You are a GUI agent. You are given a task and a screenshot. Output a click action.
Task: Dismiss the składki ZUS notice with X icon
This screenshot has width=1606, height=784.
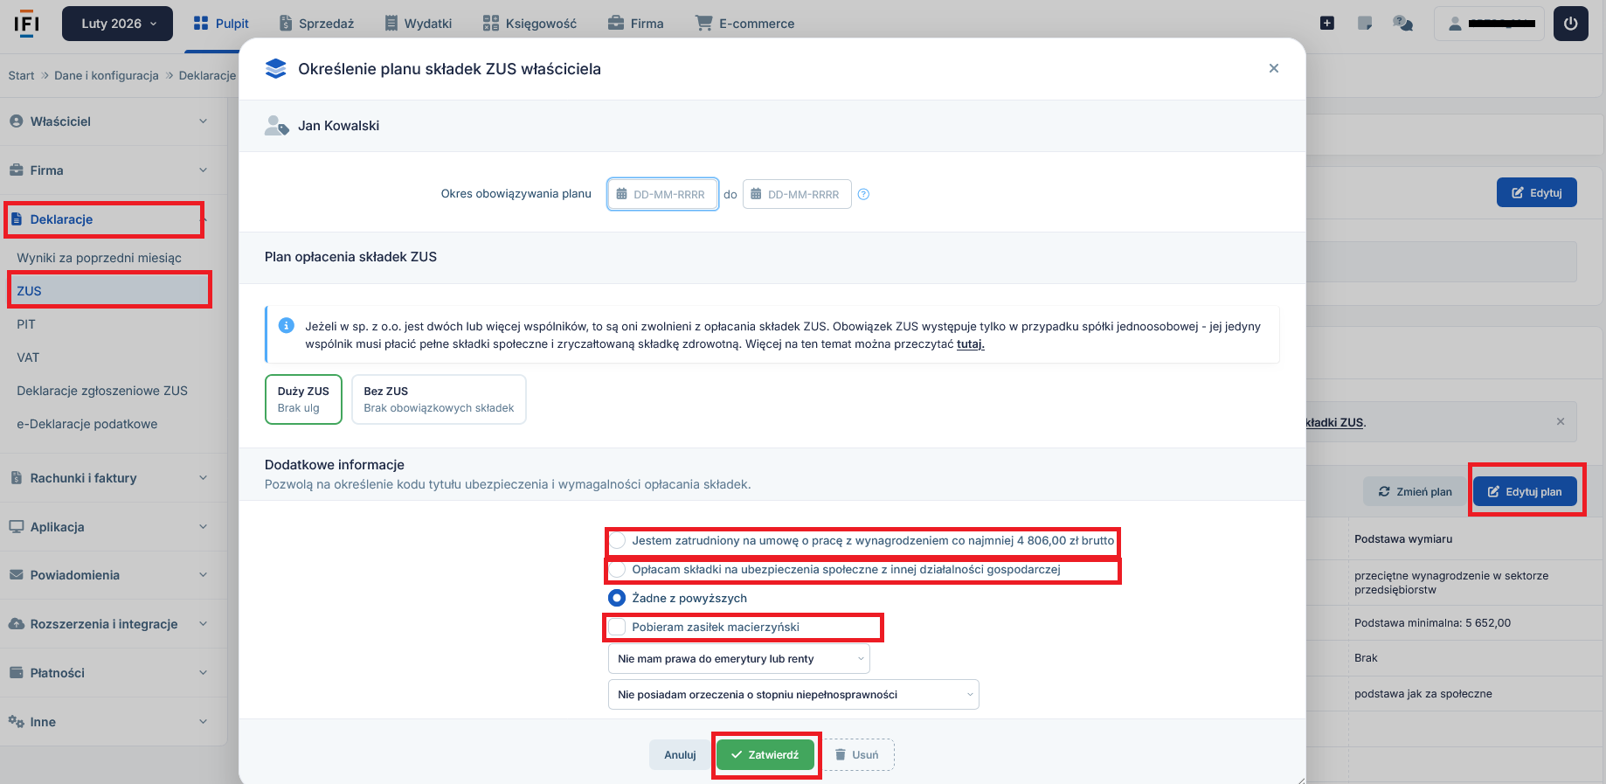1560,421
